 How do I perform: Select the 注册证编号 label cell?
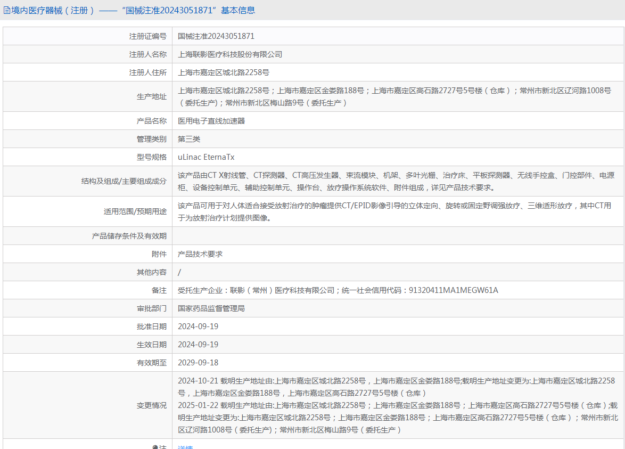coord(88,36)
